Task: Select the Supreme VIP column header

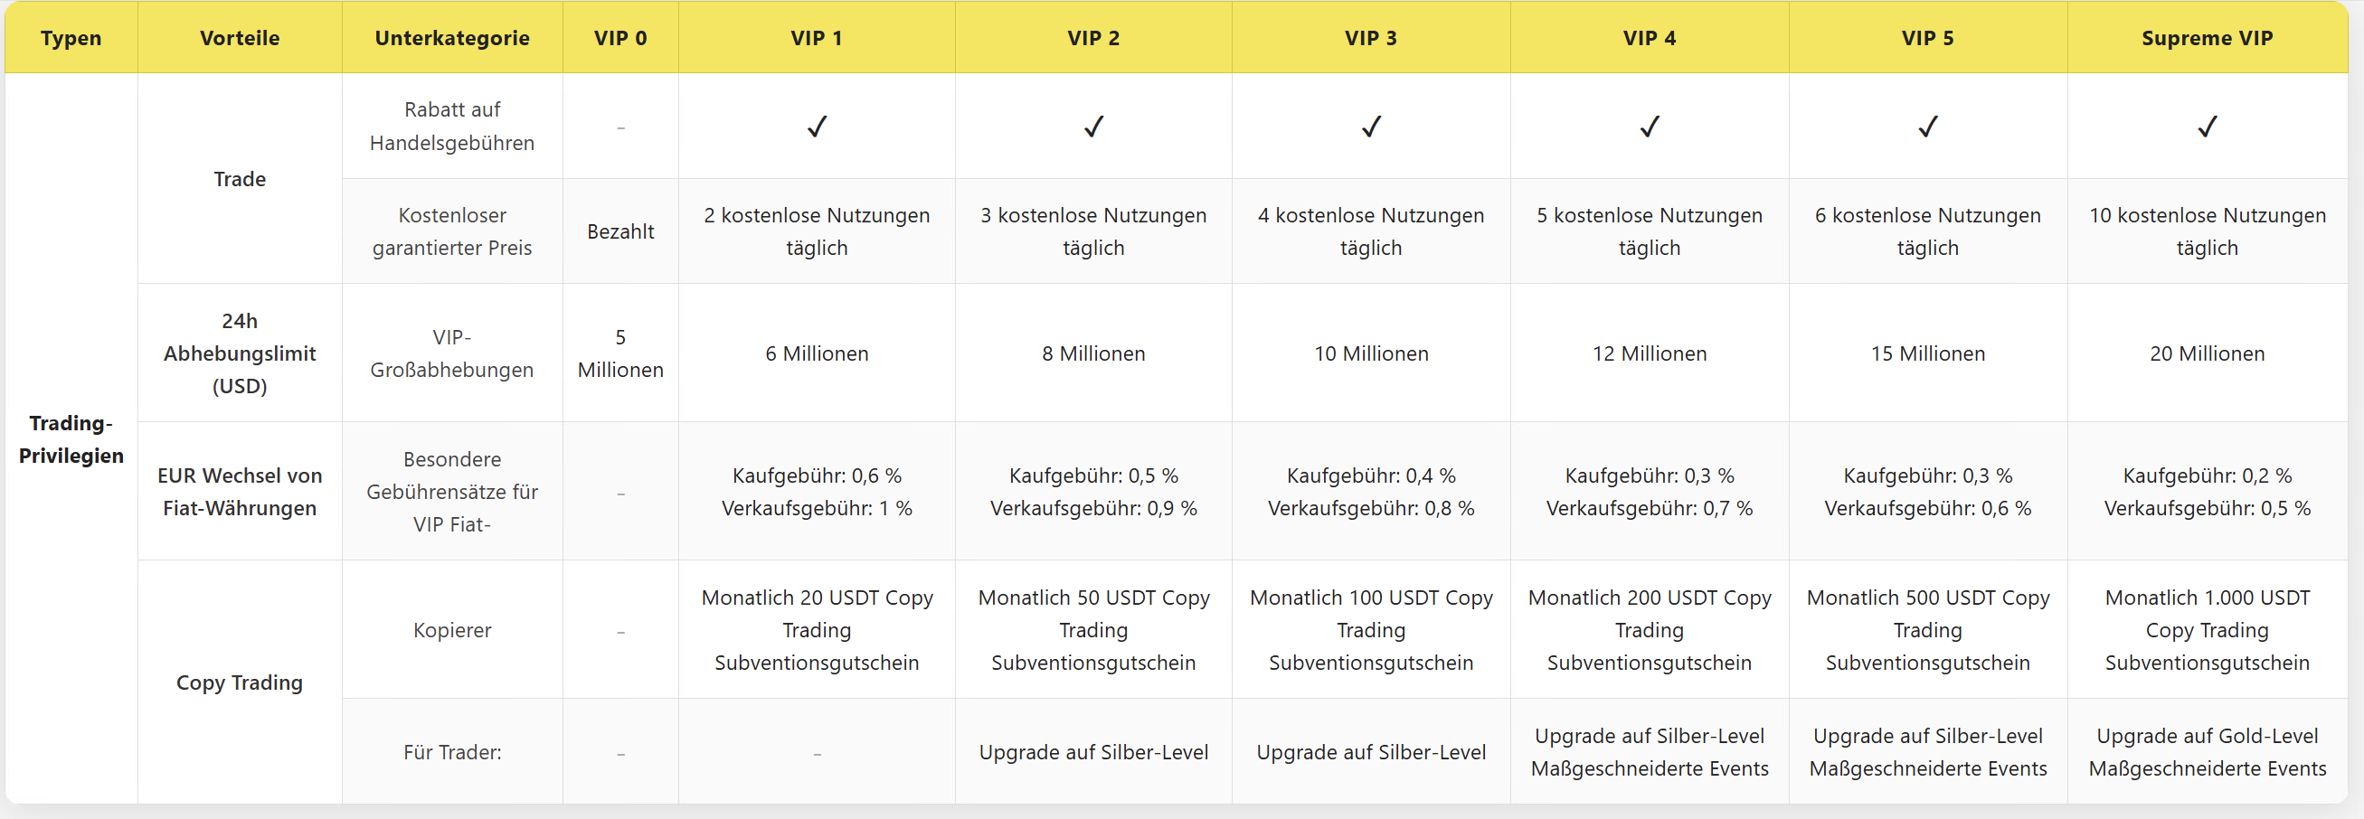Action: pyautogui.click(x=2207, y=38)
